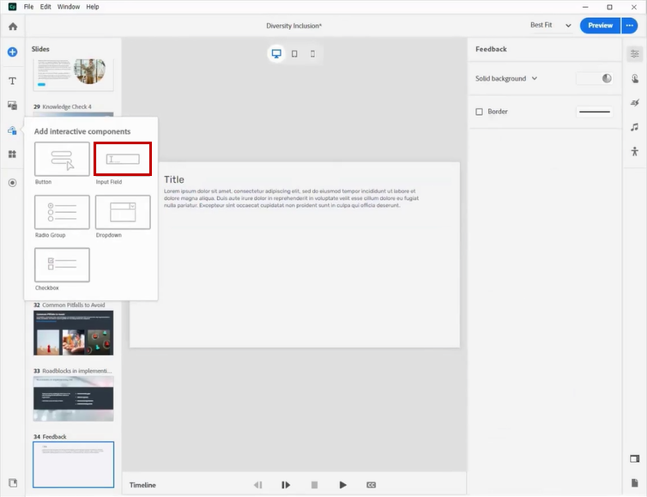647x497 pixels.
Task: Open the Accessibility figure icon
Action: pos(635,151)
